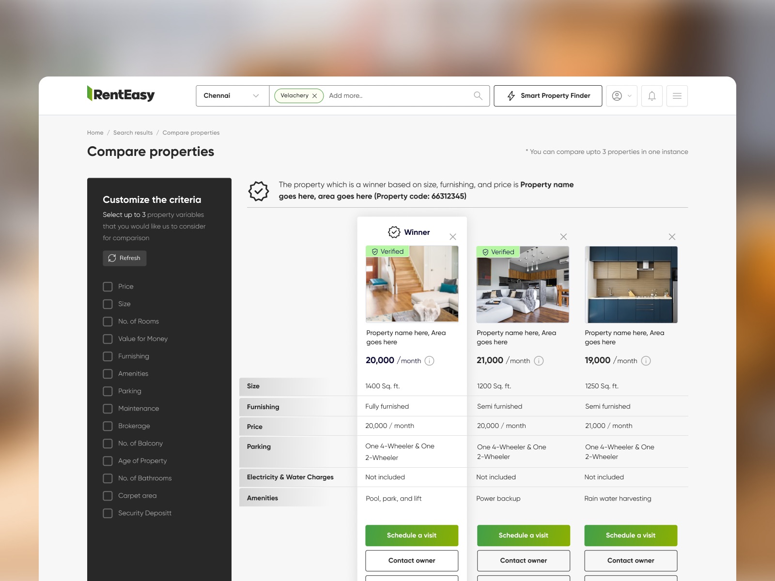Contact owner of the Power backup property

coord(524,561)
